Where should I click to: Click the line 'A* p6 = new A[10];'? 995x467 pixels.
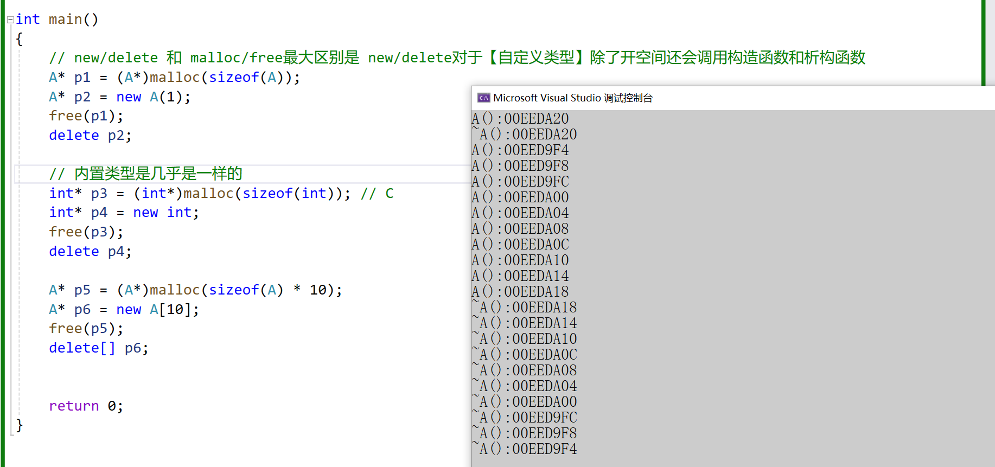click(124, 310)
